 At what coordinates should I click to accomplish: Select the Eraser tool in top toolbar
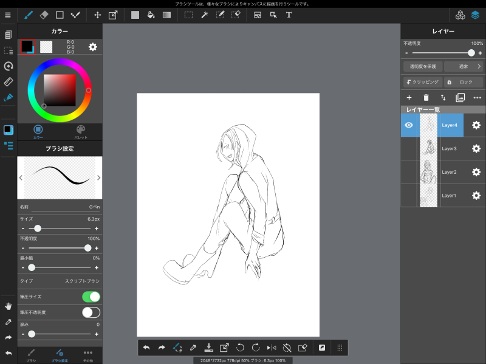[x=44, y=15]
